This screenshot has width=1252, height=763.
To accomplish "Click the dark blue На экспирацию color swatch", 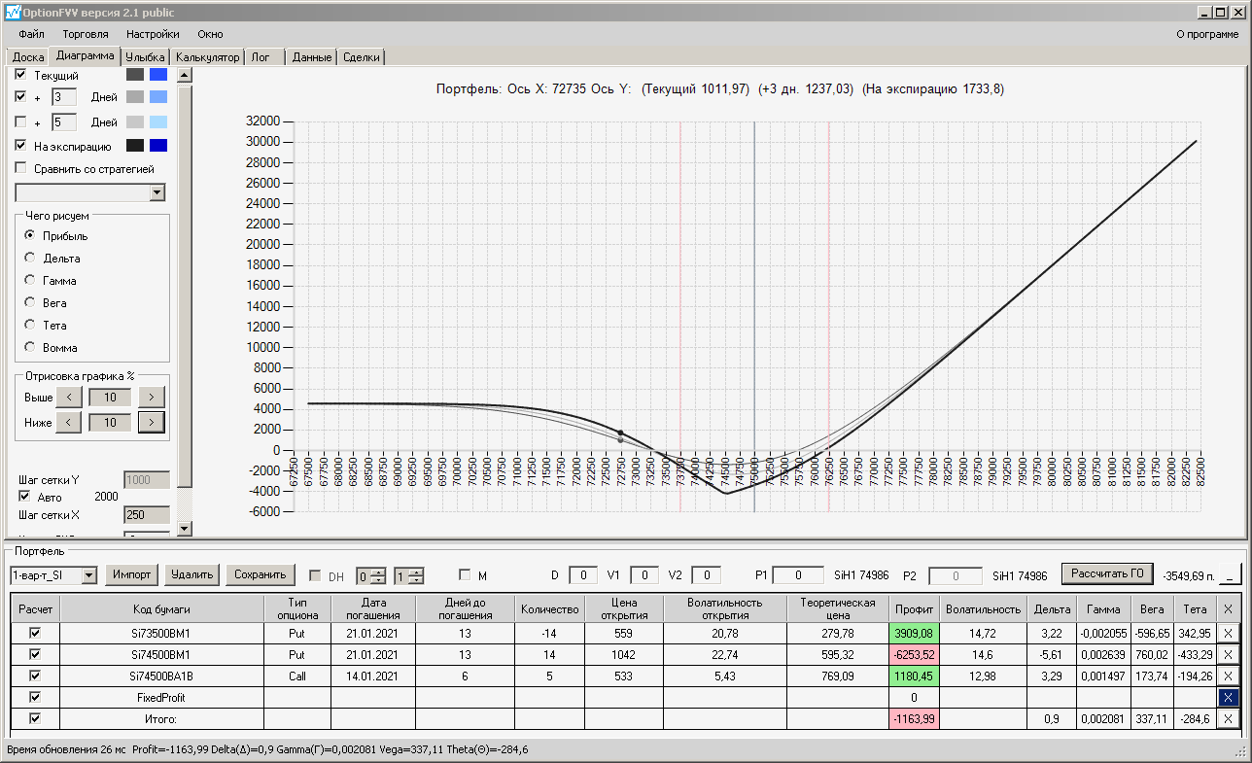I will 157,146.
